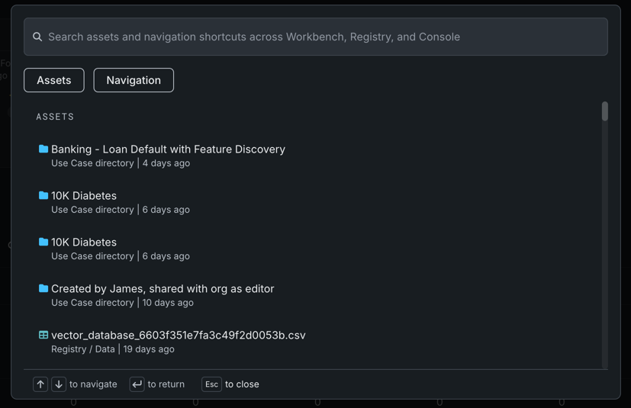
Task: Click folder icon of first 10K Diabetes
Action: click(x=43, y=195)
